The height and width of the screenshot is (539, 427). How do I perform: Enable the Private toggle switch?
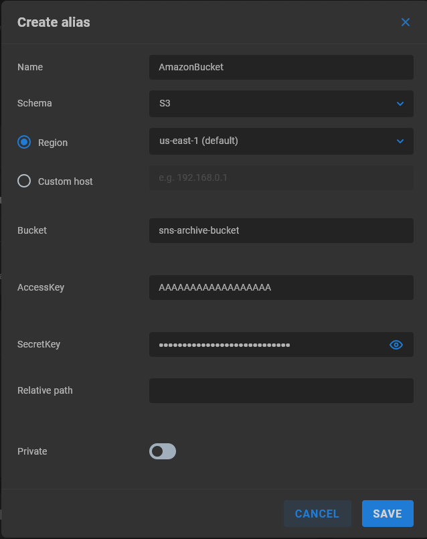pos(163,451)
